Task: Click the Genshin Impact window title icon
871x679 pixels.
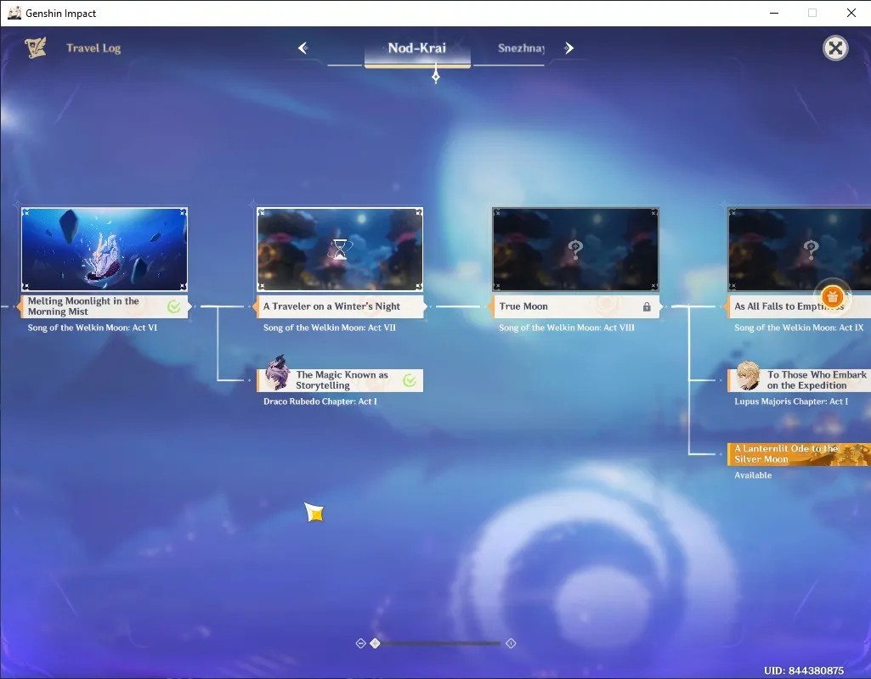Action: click(14, 13)
